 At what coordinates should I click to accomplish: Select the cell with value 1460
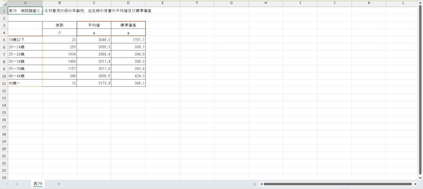(60, 61)
